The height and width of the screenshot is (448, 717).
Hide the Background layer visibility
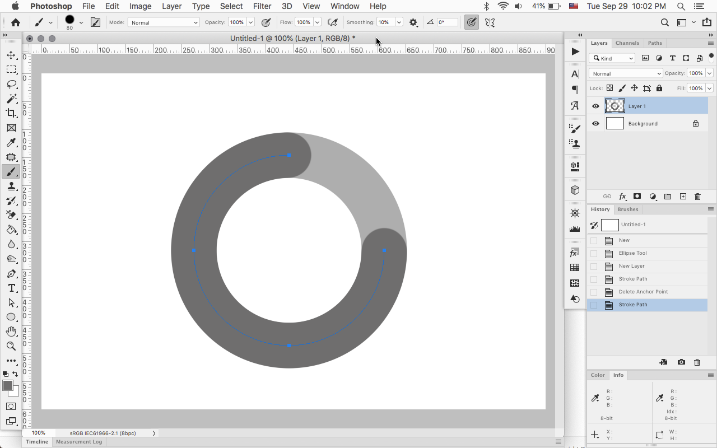click(x=595, y=123)
